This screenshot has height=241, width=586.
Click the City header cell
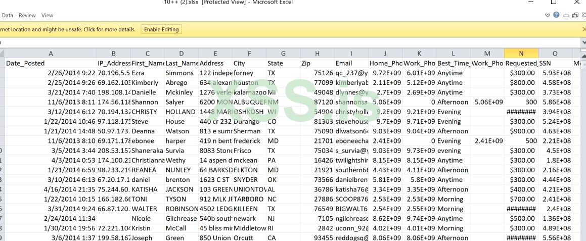click(249, 63)
